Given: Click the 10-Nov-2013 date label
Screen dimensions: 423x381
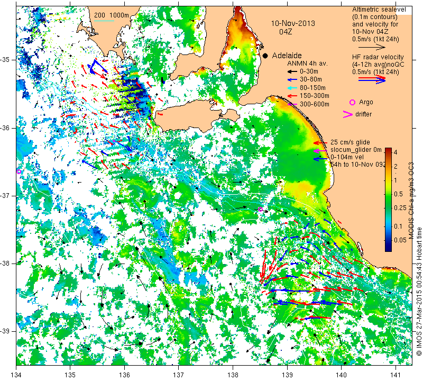Looking at the screenshot, I should click(x=293, y=23).
